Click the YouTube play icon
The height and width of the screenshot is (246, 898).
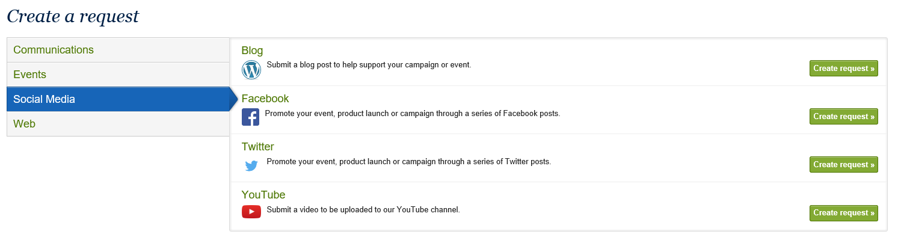click(251, 212)
